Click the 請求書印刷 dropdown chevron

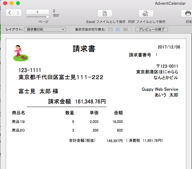point(63,29)
